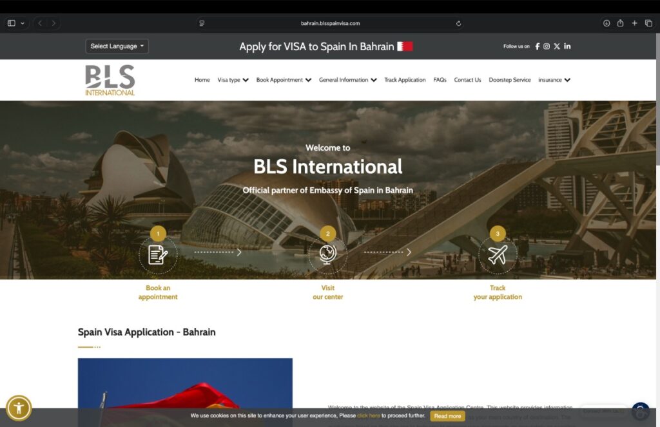Go to the Home menu item

[202, 80]
